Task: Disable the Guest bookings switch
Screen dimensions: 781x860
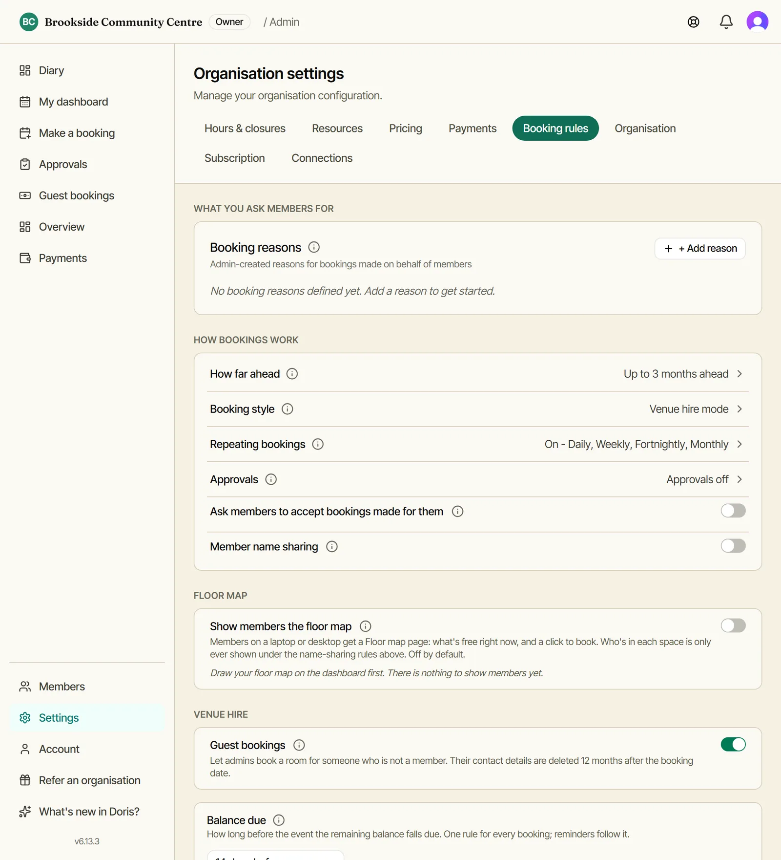Action: point(733,744)
